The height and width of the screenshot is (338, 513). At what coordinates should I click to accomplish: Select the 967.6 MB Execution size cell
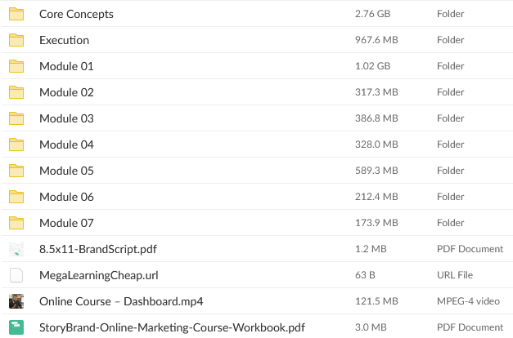point(376,40)
